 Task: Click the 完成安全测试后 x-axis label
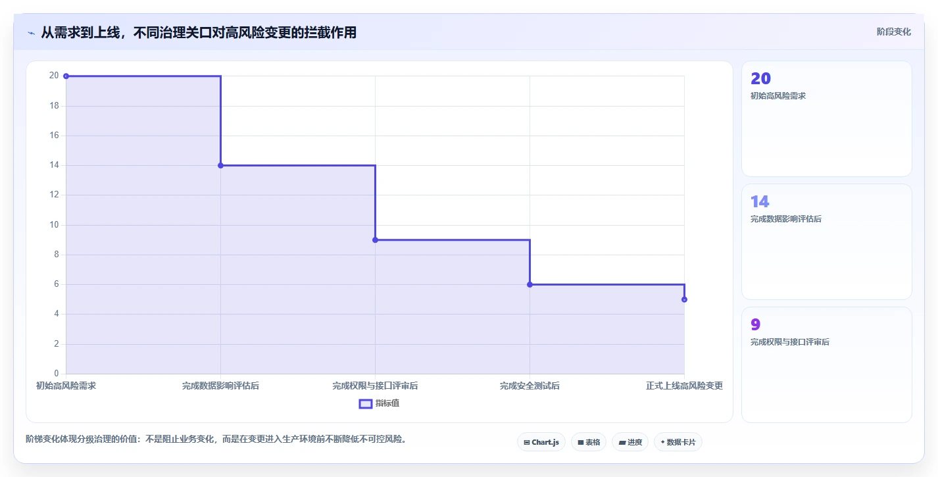coord(530,386)
